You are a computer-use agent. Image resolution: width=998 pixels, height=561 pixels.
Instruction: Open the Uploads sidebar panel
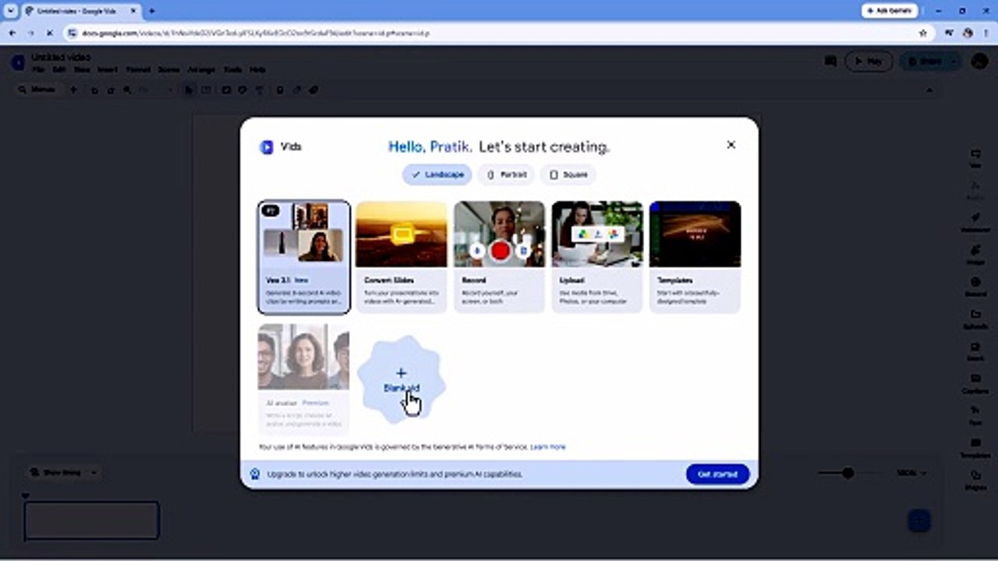975,319
